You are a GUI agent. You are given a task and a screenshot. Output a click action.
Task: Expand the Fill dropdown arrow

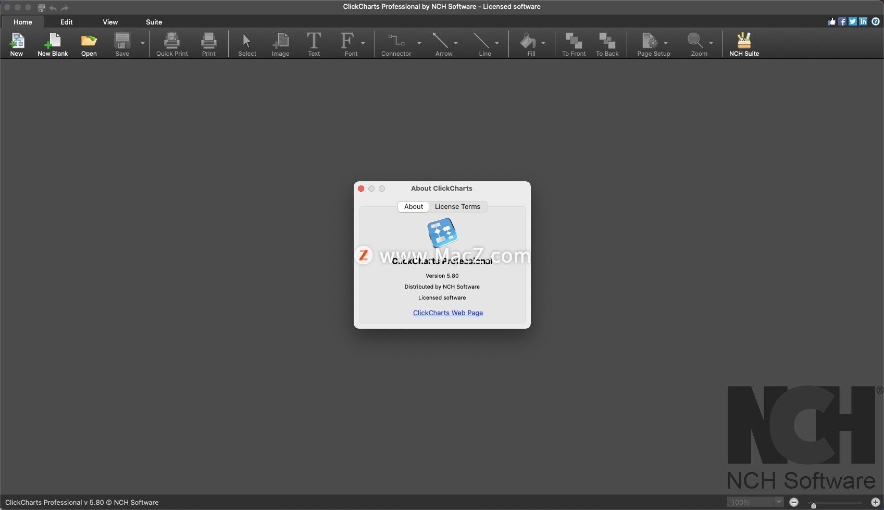coord(543,43)
